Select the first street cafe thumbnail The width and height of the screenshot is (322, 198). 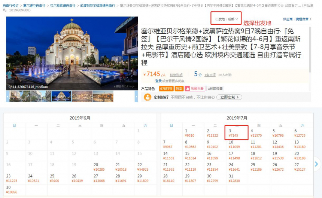pyautogui.click(x=19, y=96)
